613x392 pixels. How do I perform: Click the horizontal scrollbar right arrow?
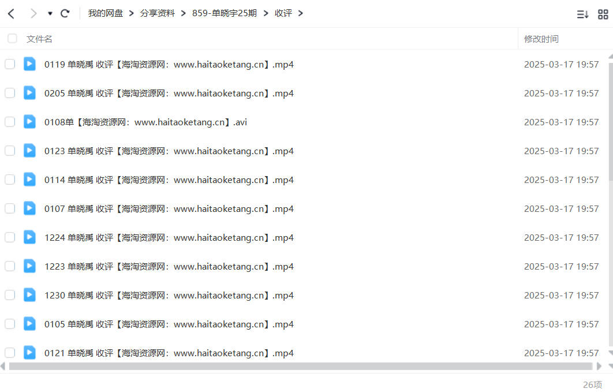(x=599, y=366)
